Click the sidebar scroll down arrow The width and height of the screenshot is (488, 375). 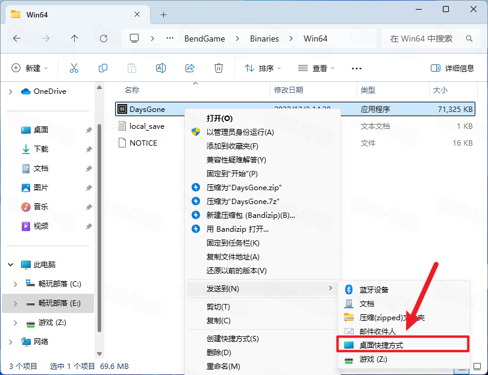pyautogui.click(x=99, y=354)
